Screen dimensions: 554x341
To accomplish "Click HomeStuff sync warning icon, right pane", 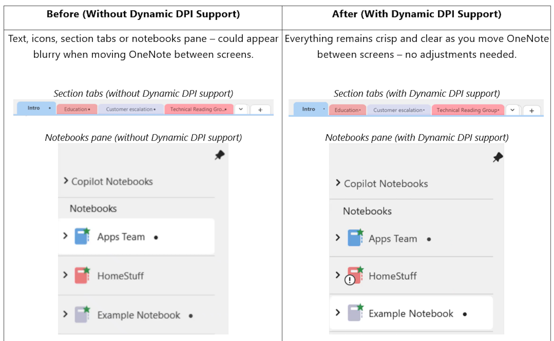I will 350,280.
